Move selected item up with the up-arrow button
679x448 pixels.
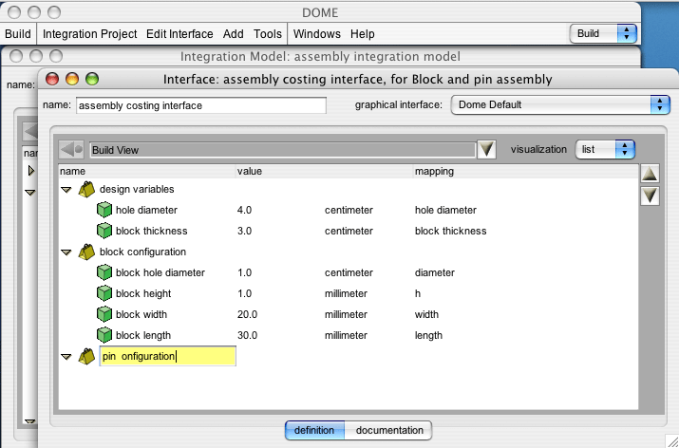click(650, 174)
